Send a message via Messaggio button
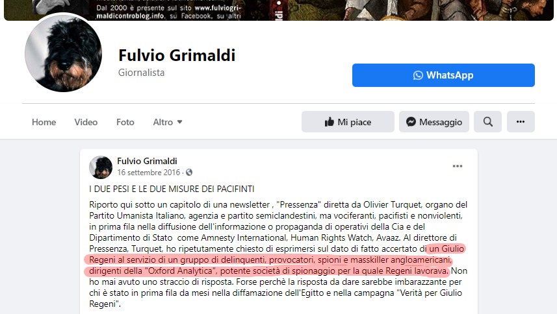 434,121
